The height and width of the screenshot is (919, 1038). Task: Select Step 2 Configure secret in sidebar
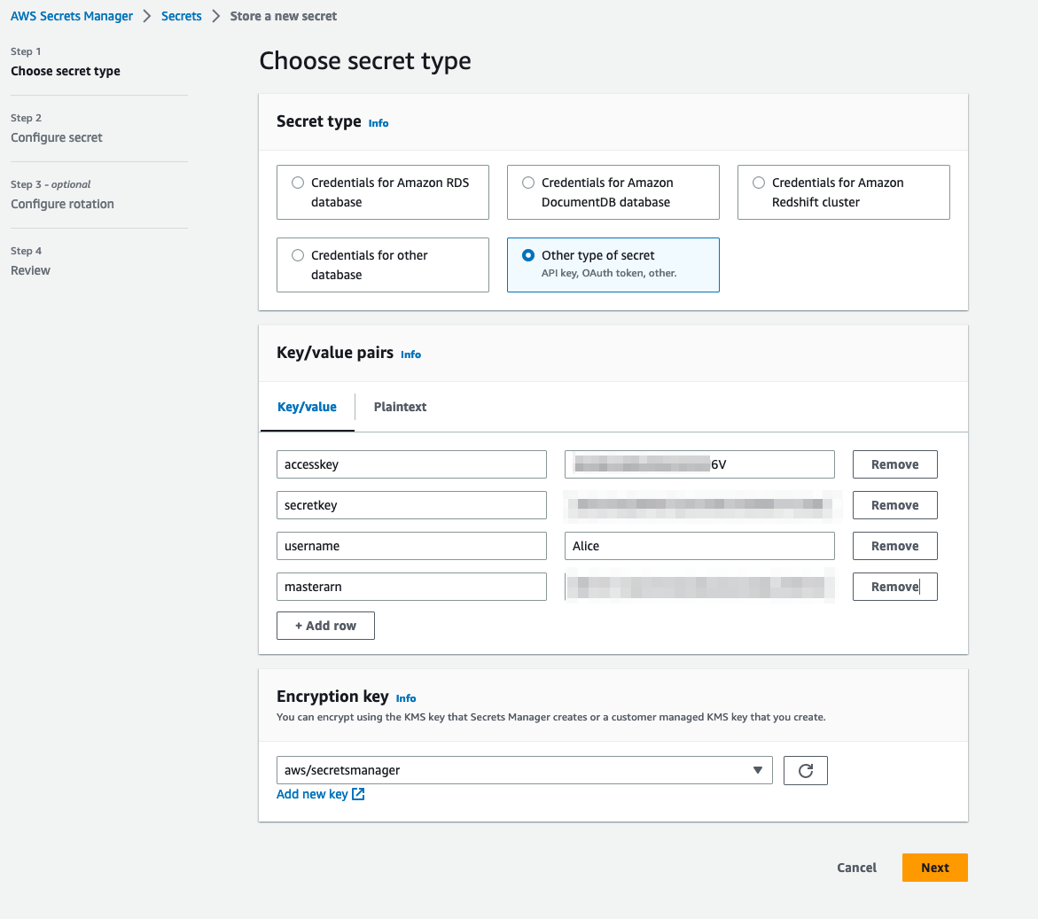(56, 129)
